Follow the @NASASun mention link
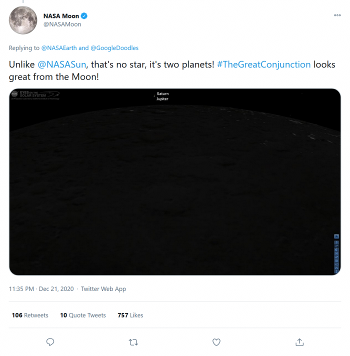This screenshot has width=350, height=356. click(x=62, y=64)
